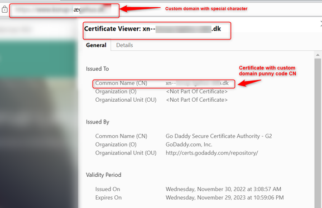
Task: Click the lock icon in address bar
Action: pyautogui.click(x=4, y=9)
